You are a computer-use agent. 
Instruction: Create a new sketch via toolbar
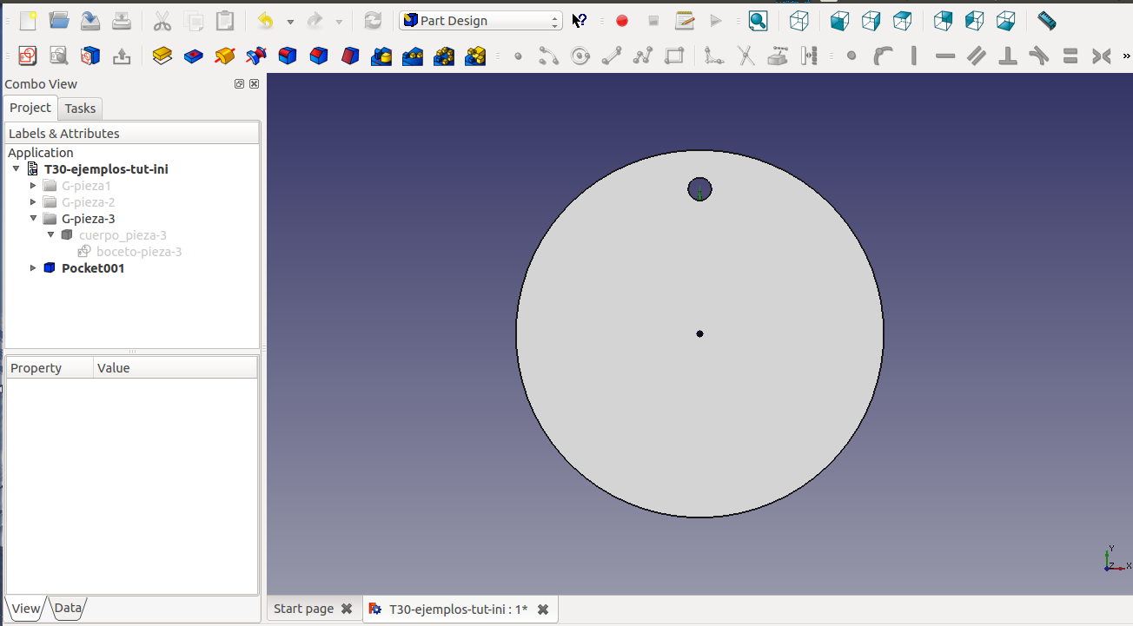click(27, 56)
